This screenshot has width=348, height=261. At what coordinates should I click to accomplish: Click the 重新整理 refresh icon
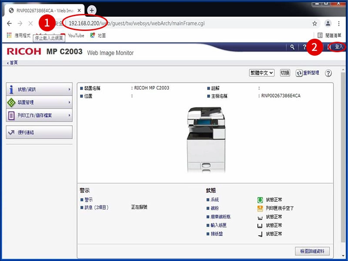tap(299, 73)
